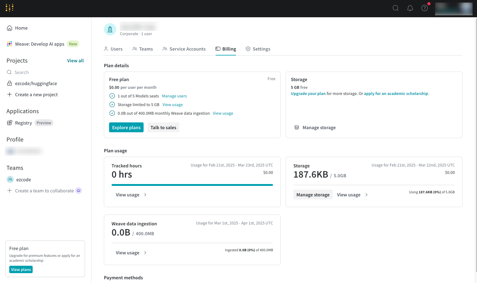Click the Explore plans button
The image size is (477, 283).
tap(126, 127)
